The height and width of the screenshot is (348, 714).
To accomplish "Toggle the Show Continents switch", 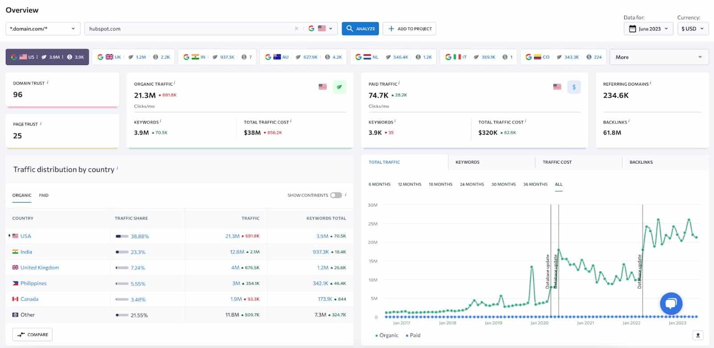I will click(x=336, y=195).
